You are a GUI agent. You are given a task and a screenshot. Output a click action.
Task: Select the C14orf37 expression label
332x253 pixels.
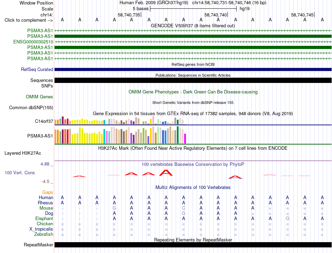(x=44, y=121)
